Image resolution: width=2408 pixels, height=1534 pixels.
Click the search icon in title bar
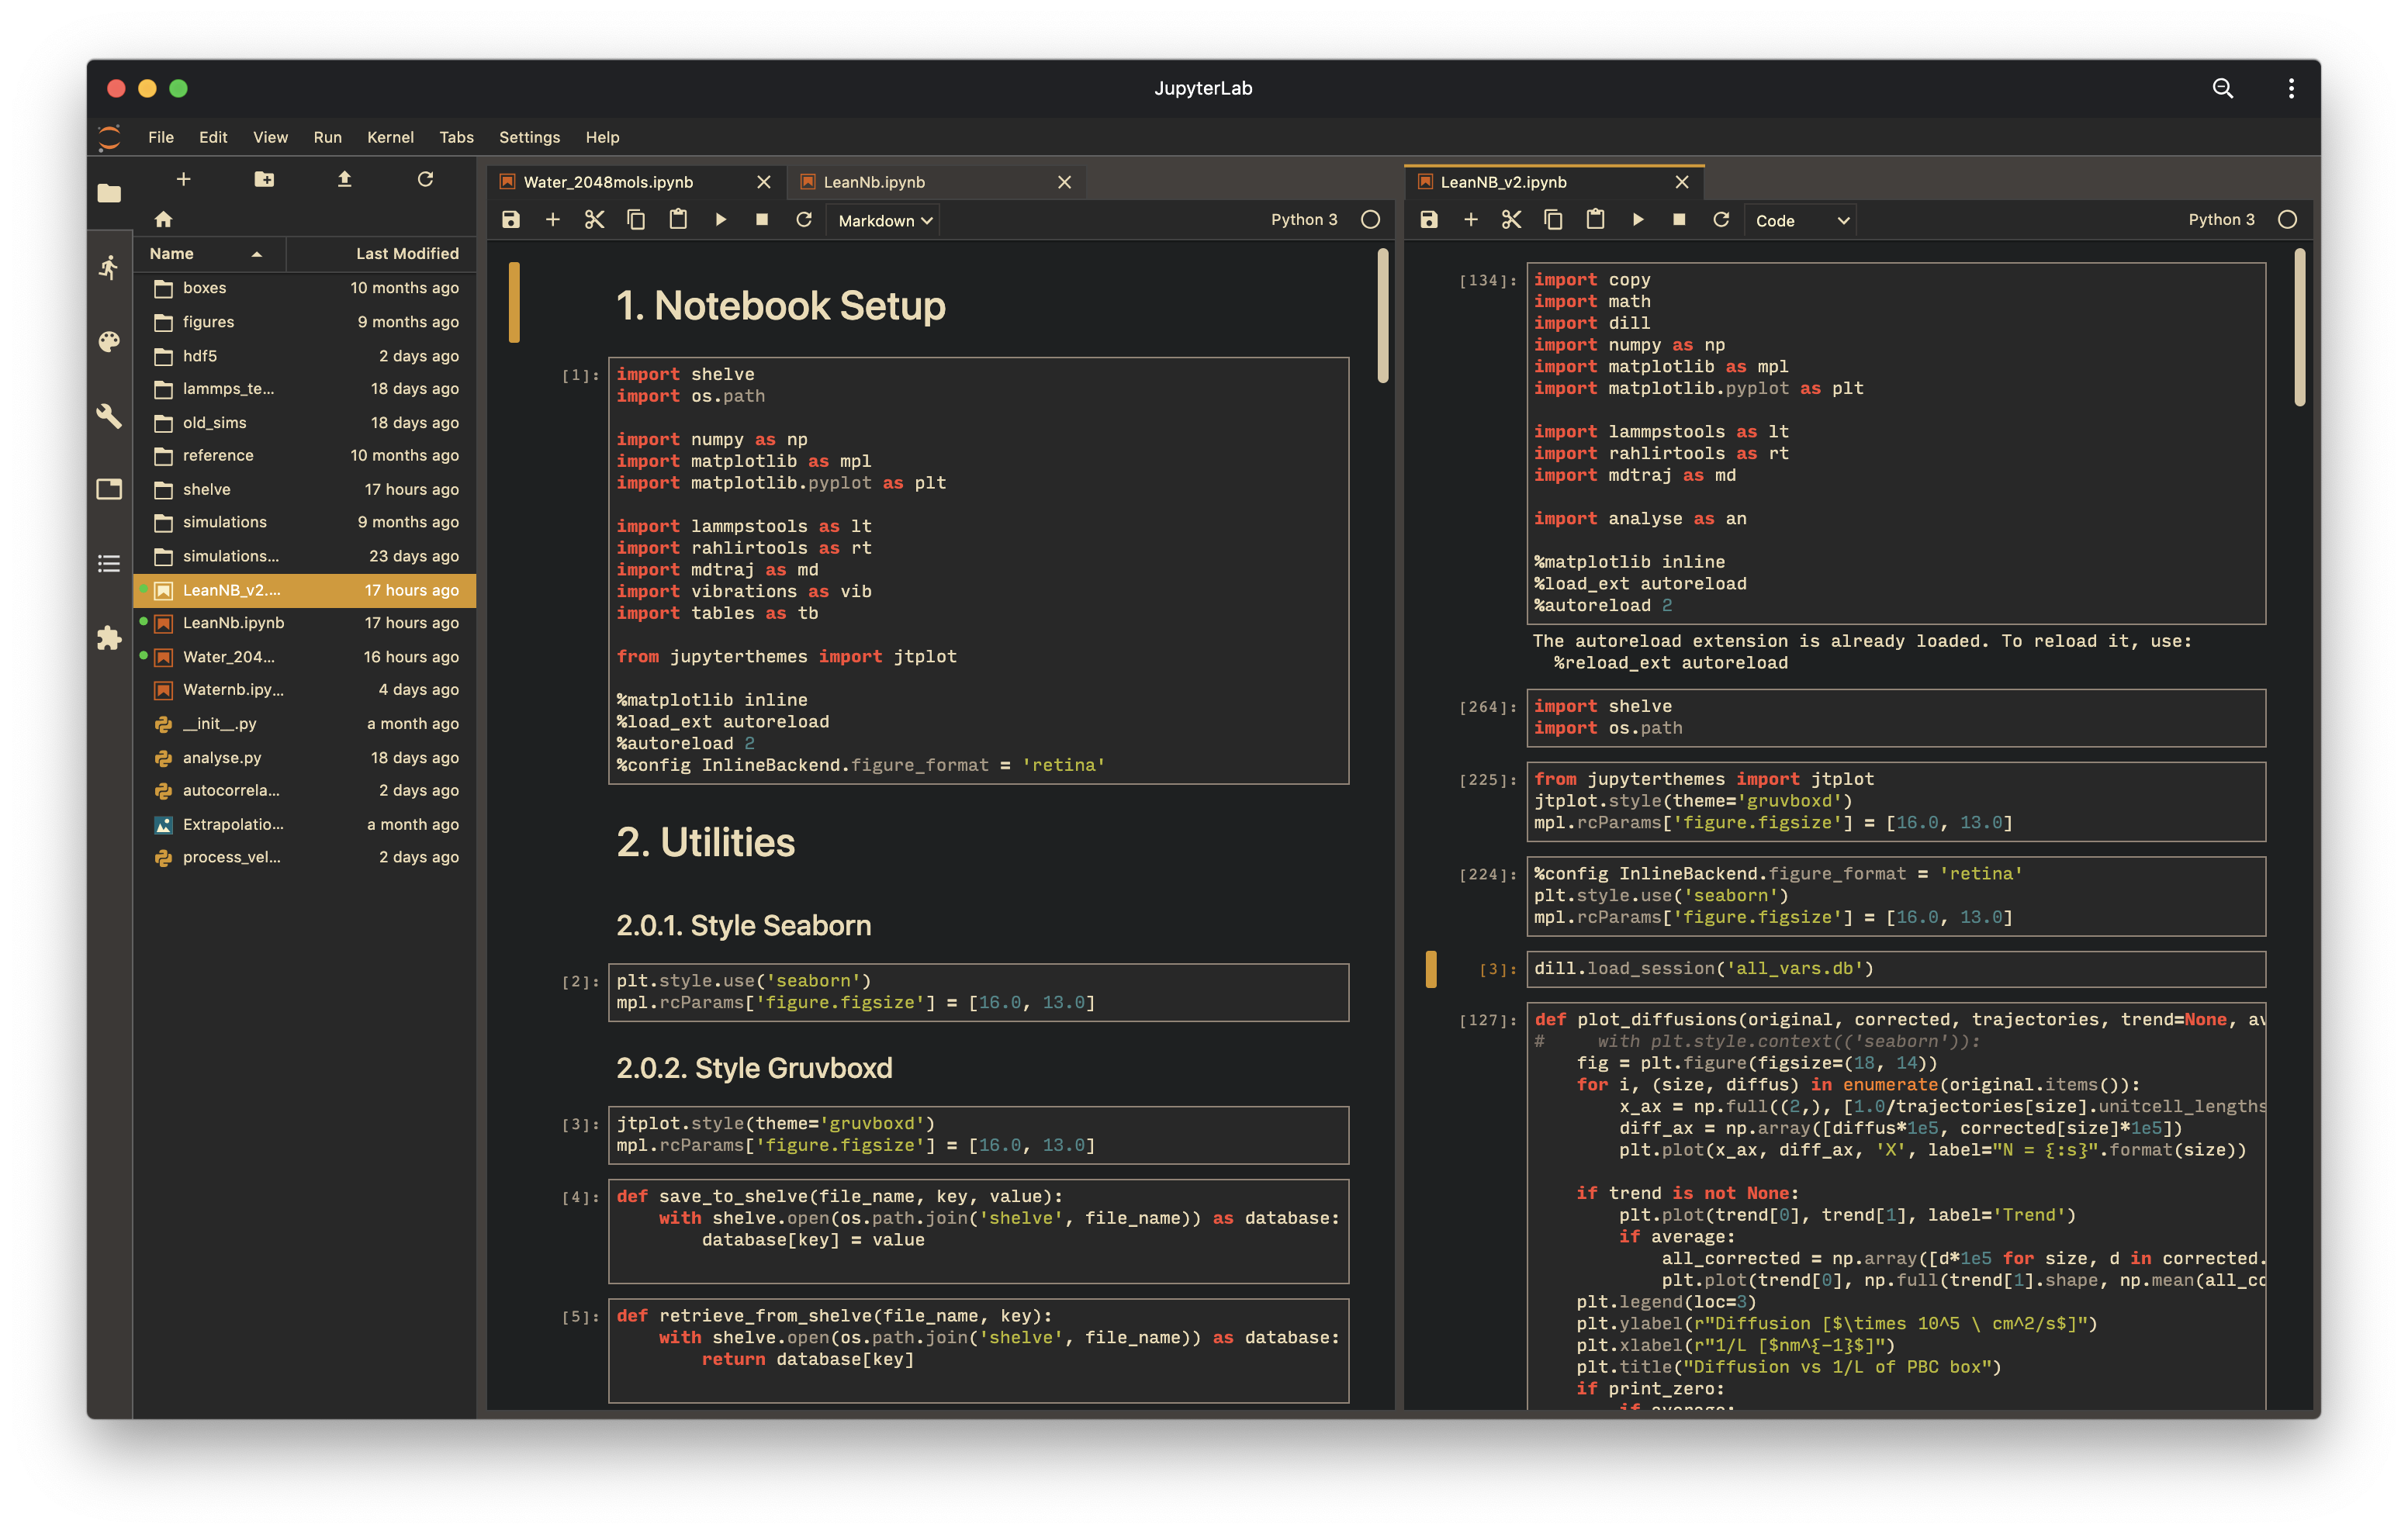click(2222, 88)
